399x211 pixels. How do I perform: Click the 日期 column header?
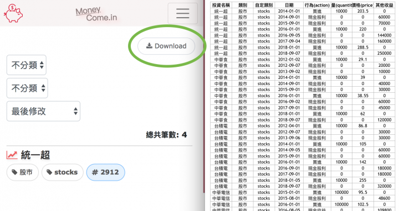pos(289,5)
